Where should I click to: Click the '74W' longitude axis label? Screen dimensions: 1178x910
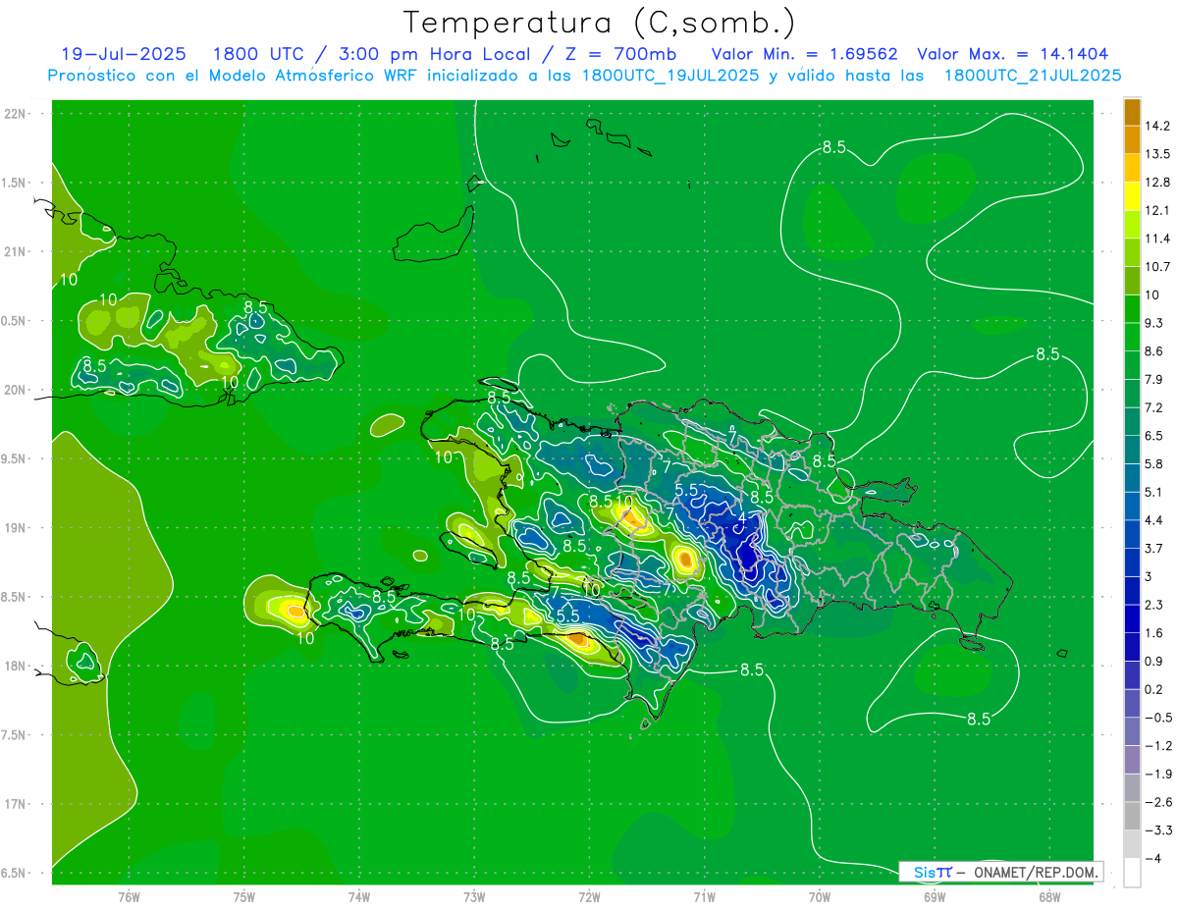pyautogui.click(x=359, y=896)
